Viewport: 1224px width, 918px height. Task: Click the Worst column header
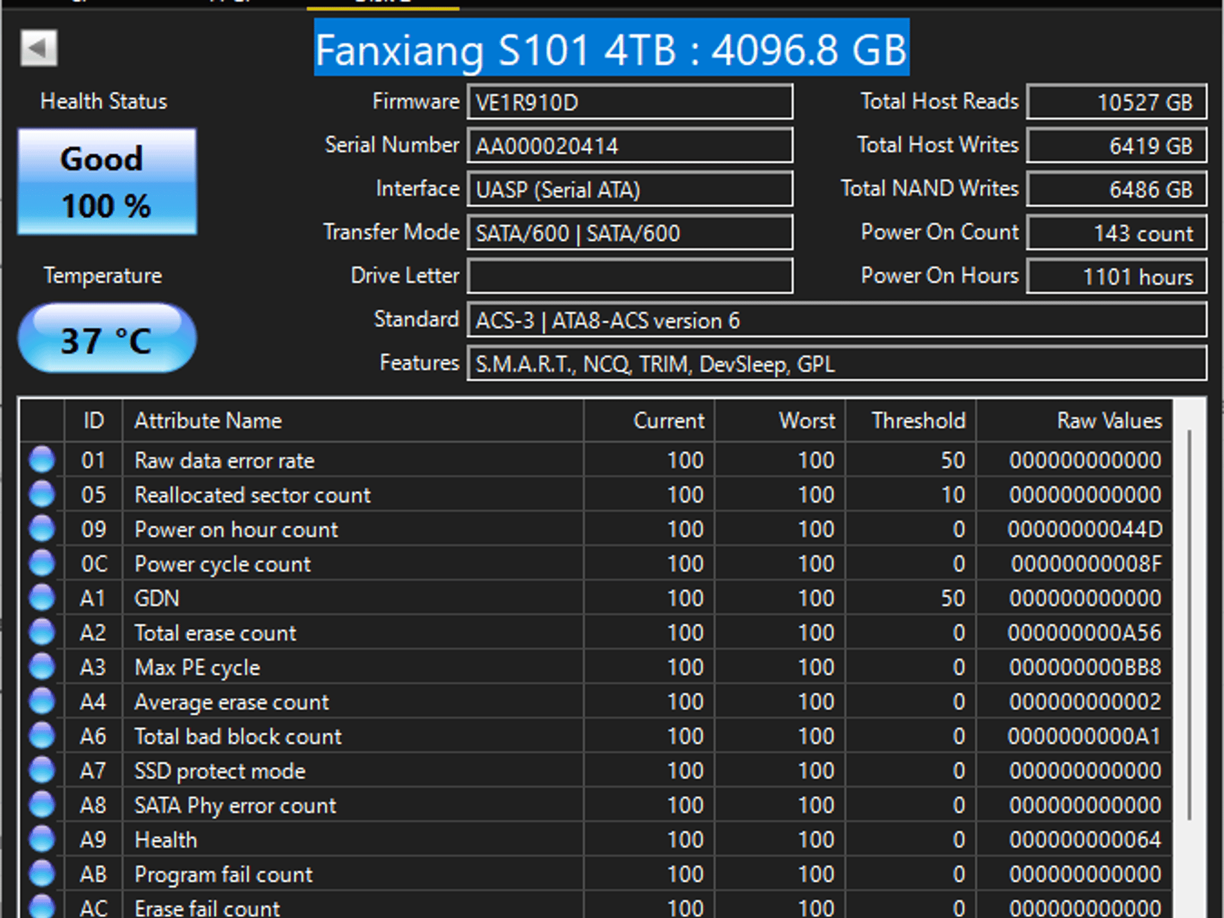click(780, 421)
